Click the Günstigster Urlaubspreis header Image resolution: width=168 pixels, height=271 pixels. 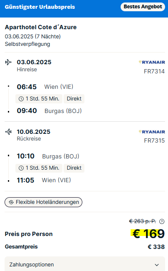coord(40,7)
